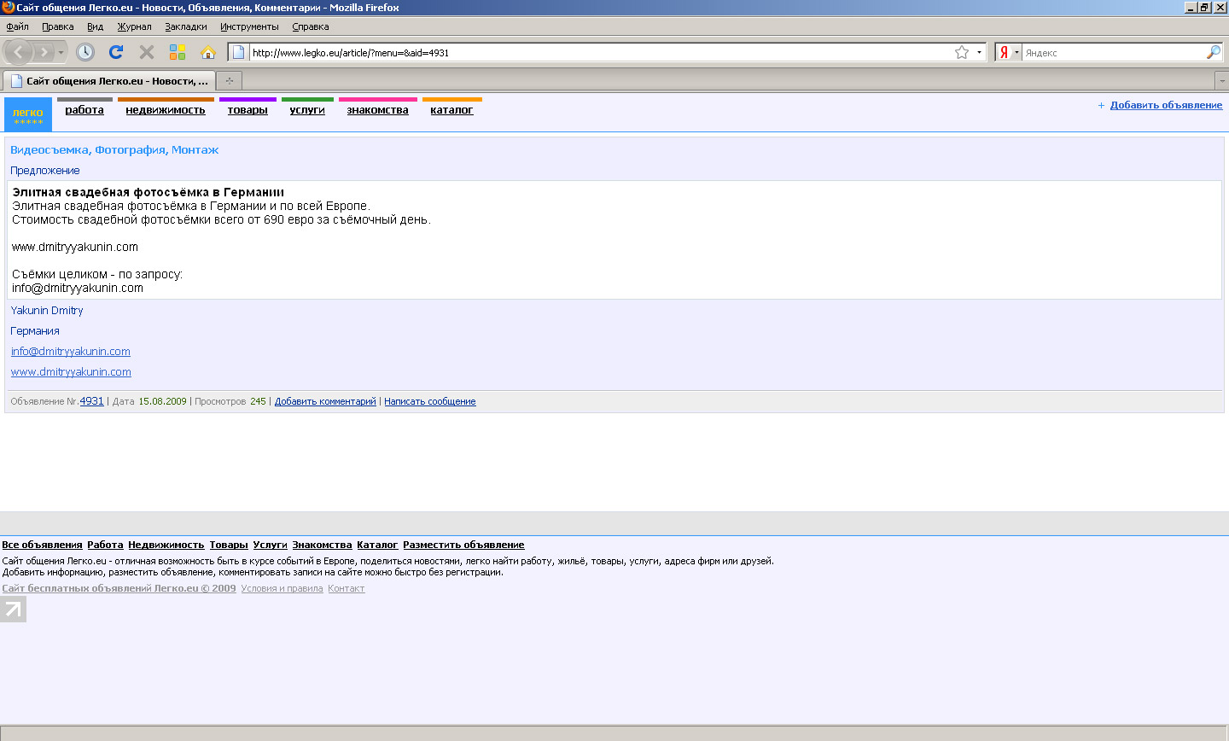Open Yandex search engine selector dropdown

[x=1016, y=52]
